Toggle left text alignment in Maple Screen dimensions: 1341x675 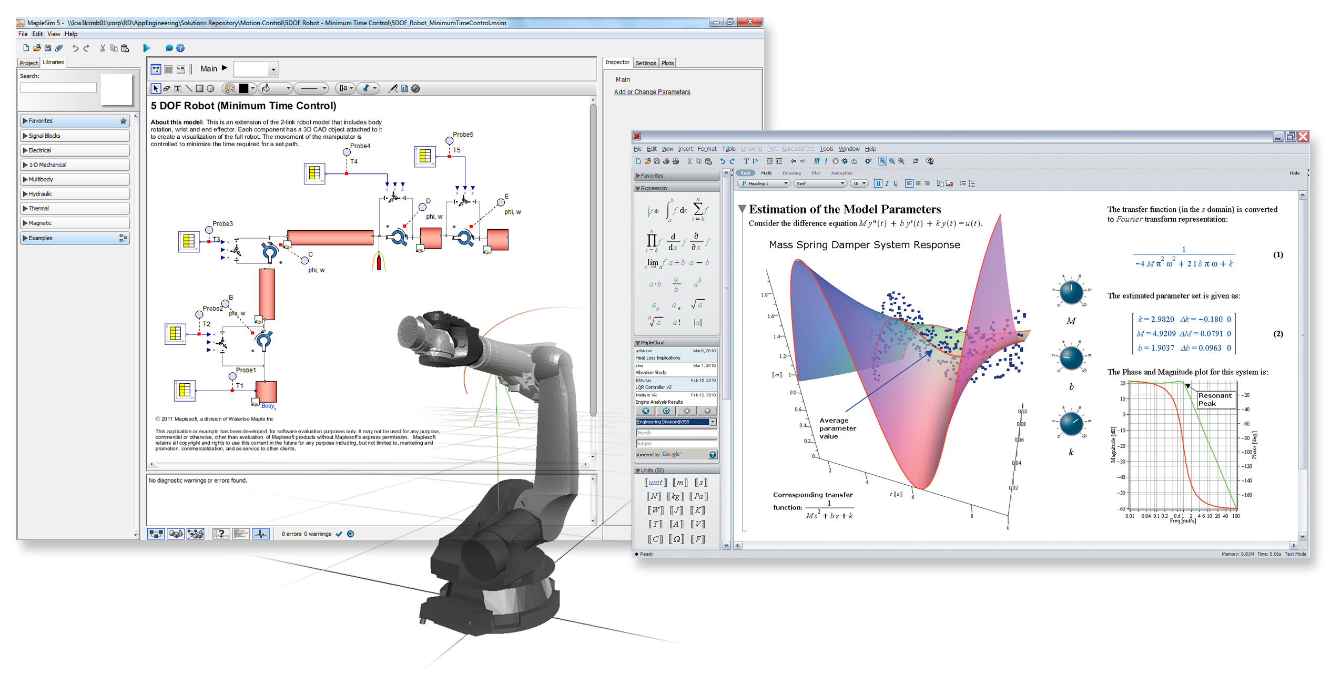[909, 183]
